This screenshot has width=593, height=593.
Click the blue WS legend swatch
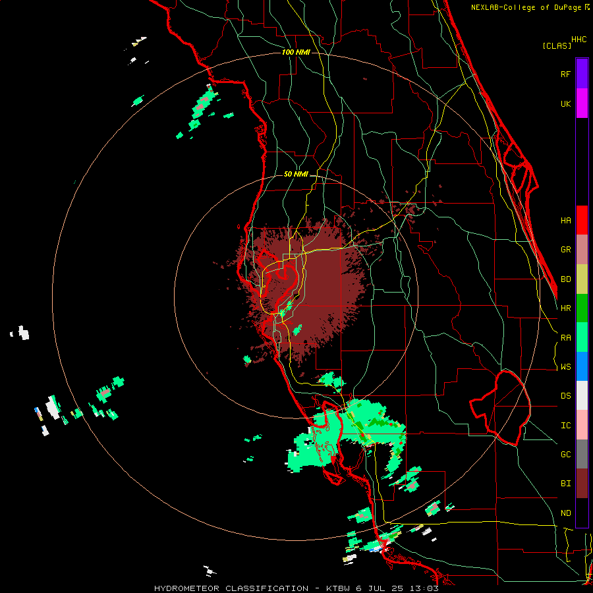(x=582, y=366)
